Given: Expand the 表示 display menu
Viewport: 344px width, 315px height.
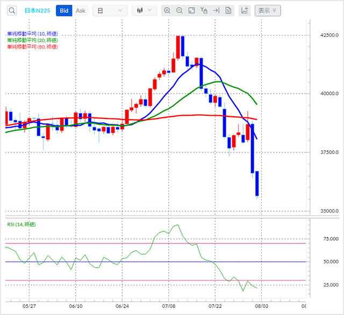Looking at the screenshot, I should 268,11.
